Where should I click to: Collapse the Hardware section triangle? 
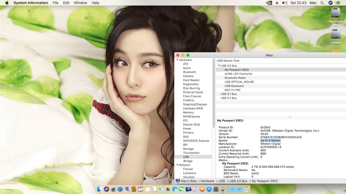(177, 60)
